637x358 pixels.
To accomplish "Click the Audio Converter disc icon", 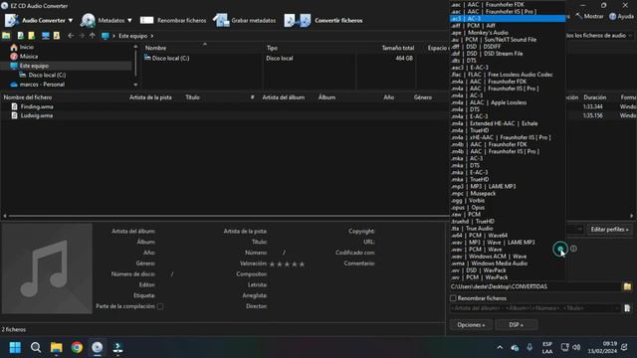I will coord(12,20).
